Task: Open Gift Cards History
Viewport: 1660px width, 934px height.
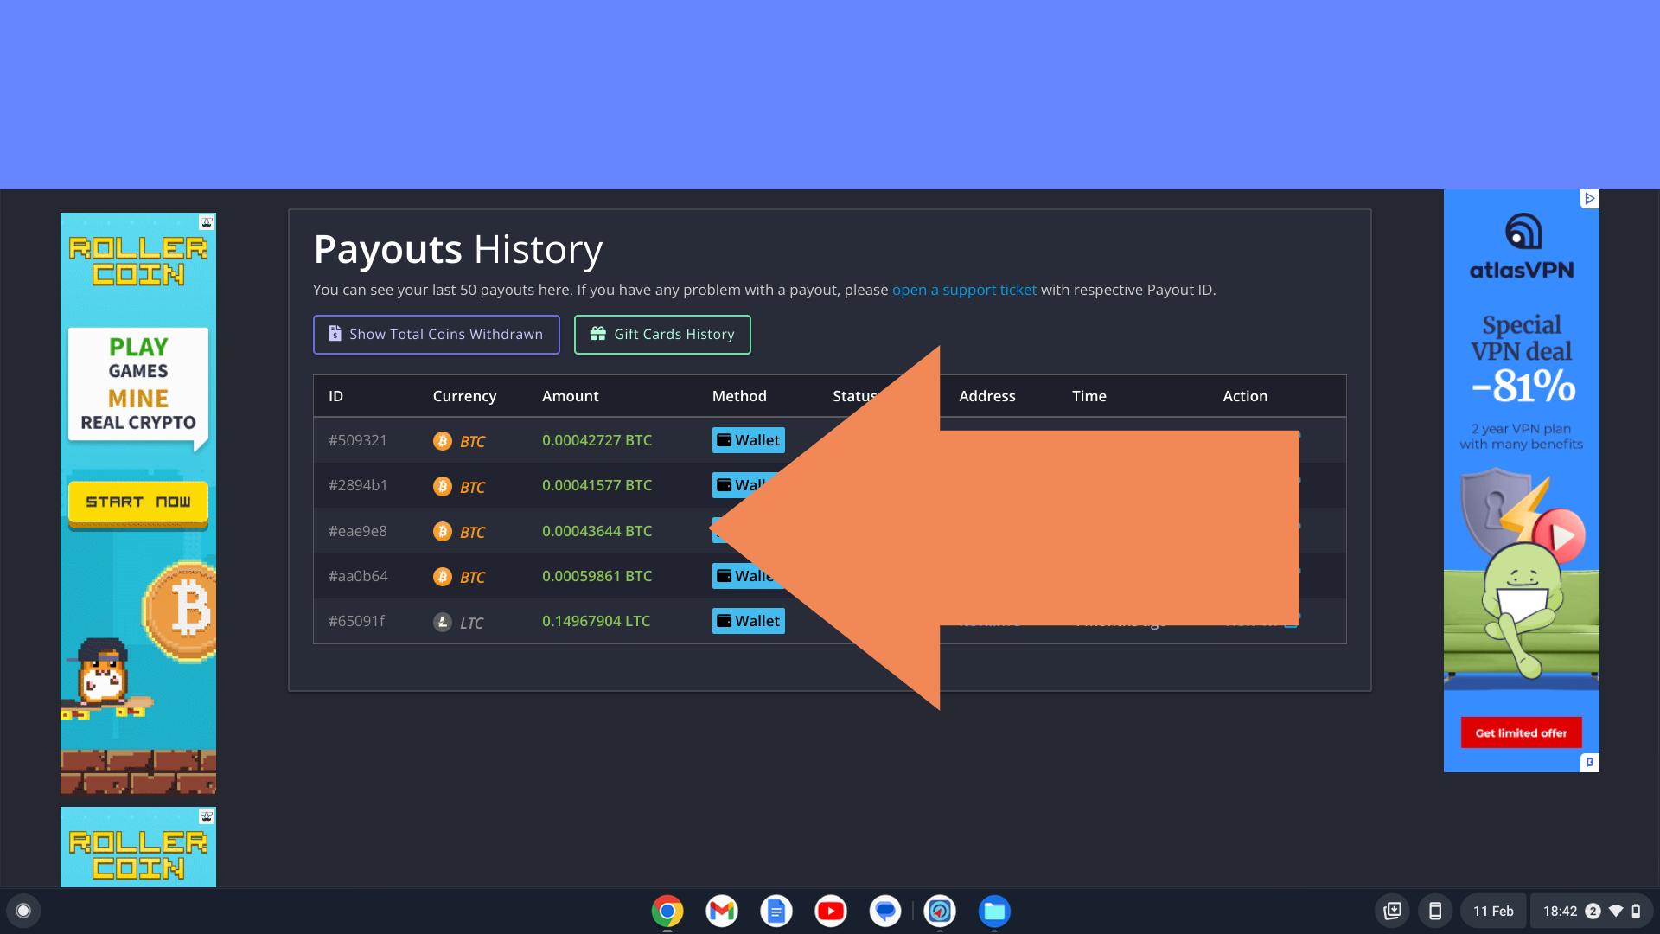Action: (662, 335)
